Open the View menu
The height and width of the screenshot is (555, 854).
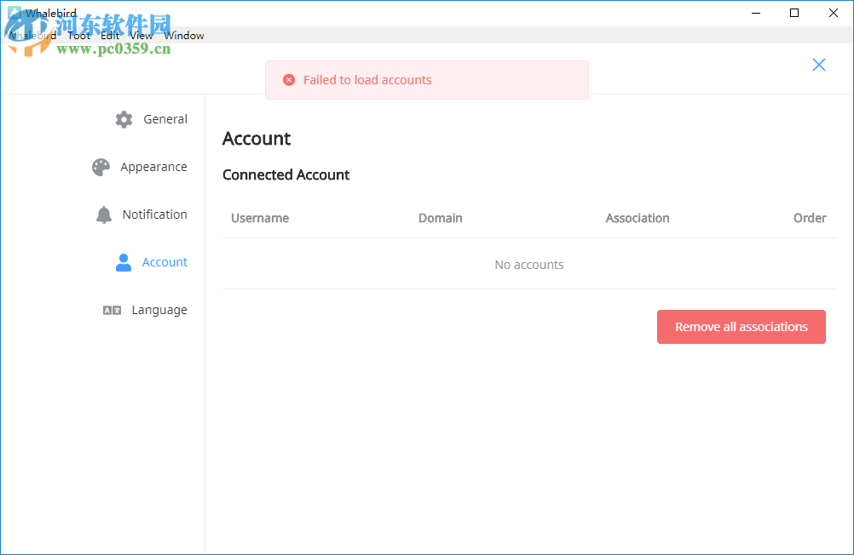141,36
